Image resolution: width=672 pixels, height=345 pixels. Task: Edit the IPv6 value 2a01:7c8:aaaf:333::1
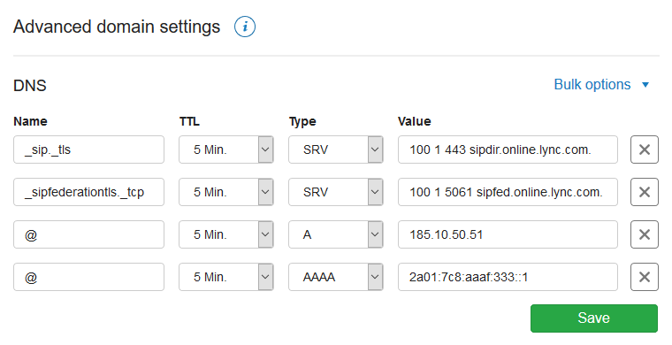[508, 277]
